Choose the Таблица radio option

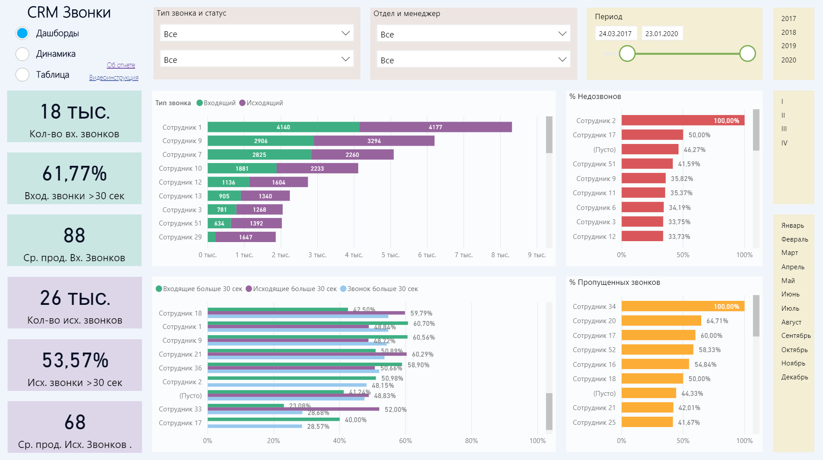22,75
